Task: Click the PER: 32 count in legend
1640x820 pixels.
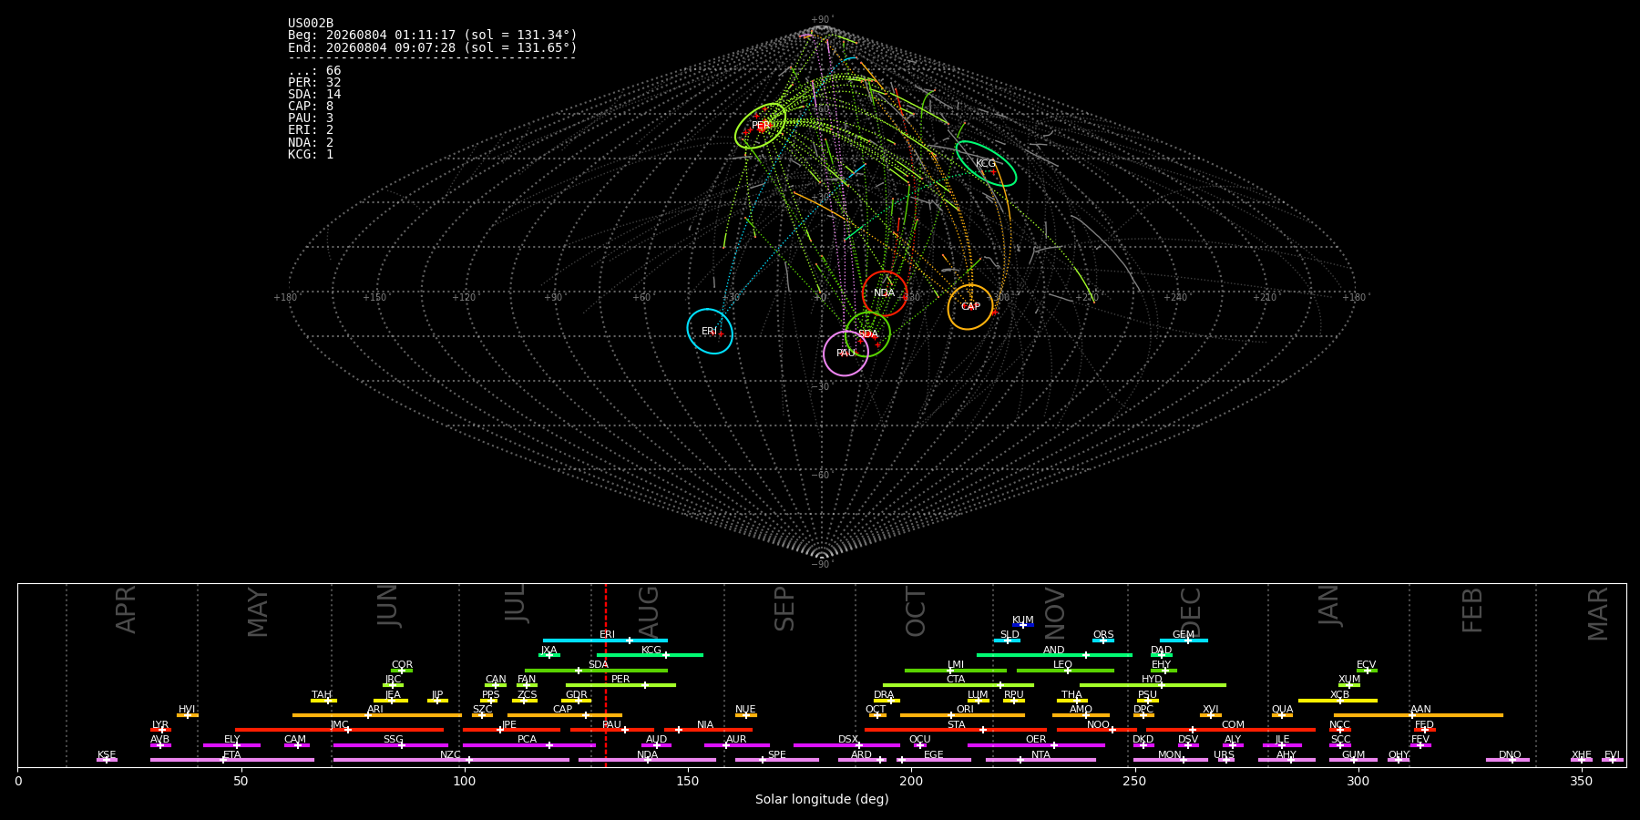Action: (x=314, y=82)
